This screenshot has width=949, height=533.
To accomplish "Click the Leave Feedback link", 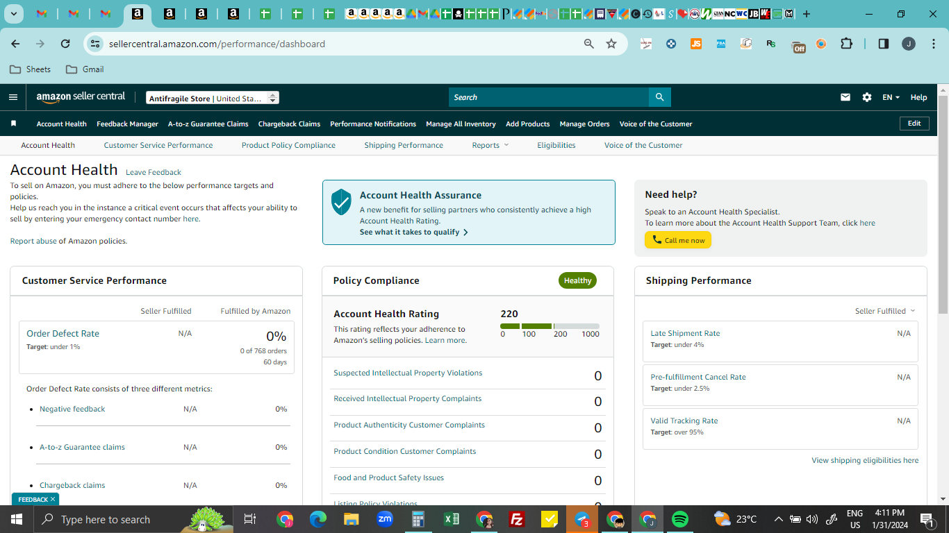I will click(154, 172).
